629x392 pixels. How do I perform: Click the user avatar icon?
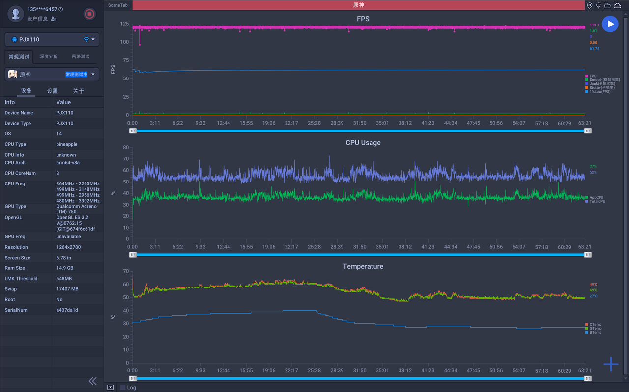pyautogui.click(x=16, y=14)
